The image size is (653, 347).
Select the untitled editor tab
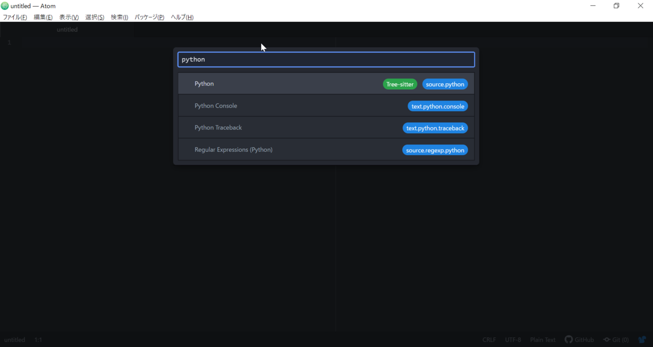click(x=67, y=29)
